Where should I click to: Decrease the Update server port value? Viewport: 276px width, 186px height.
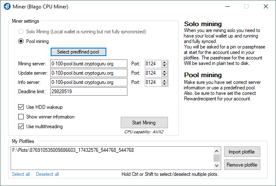click(x=165, y=75)
